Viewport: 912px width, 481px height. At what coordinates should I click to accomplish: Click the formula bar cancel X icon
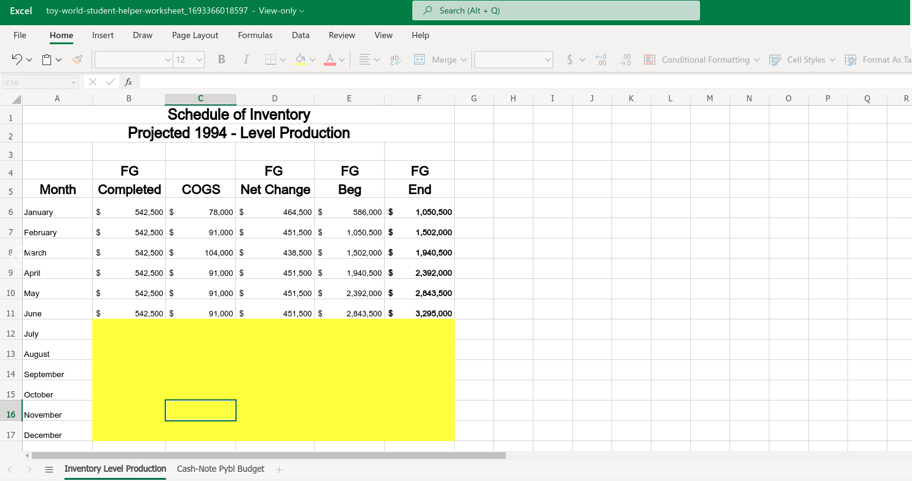coord(93,82)
